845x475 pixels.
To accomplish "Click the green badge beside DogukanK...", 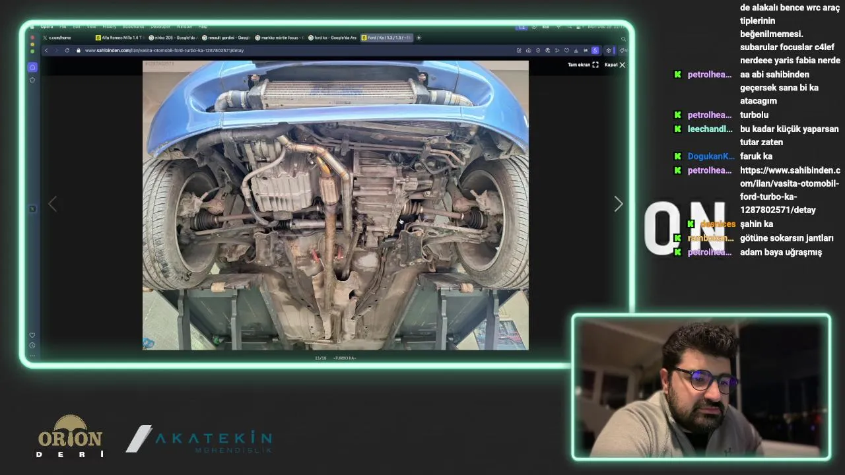I will tap(677, 156).
